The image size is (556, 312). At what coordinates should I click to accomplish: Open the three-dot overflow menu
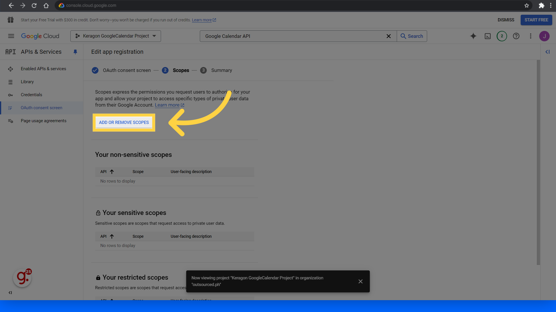pyautogui.click(x=531, y=36)
